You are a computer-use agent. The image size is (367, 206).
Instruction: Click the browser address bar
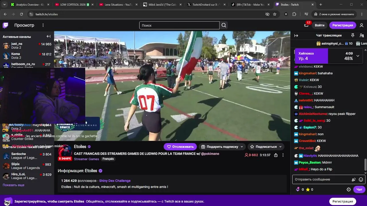point(147,14)
